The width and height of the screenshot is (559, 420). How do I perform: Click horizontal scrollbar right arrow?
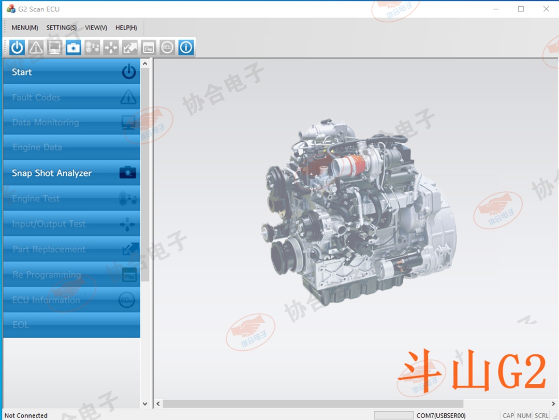coord(553,403)
